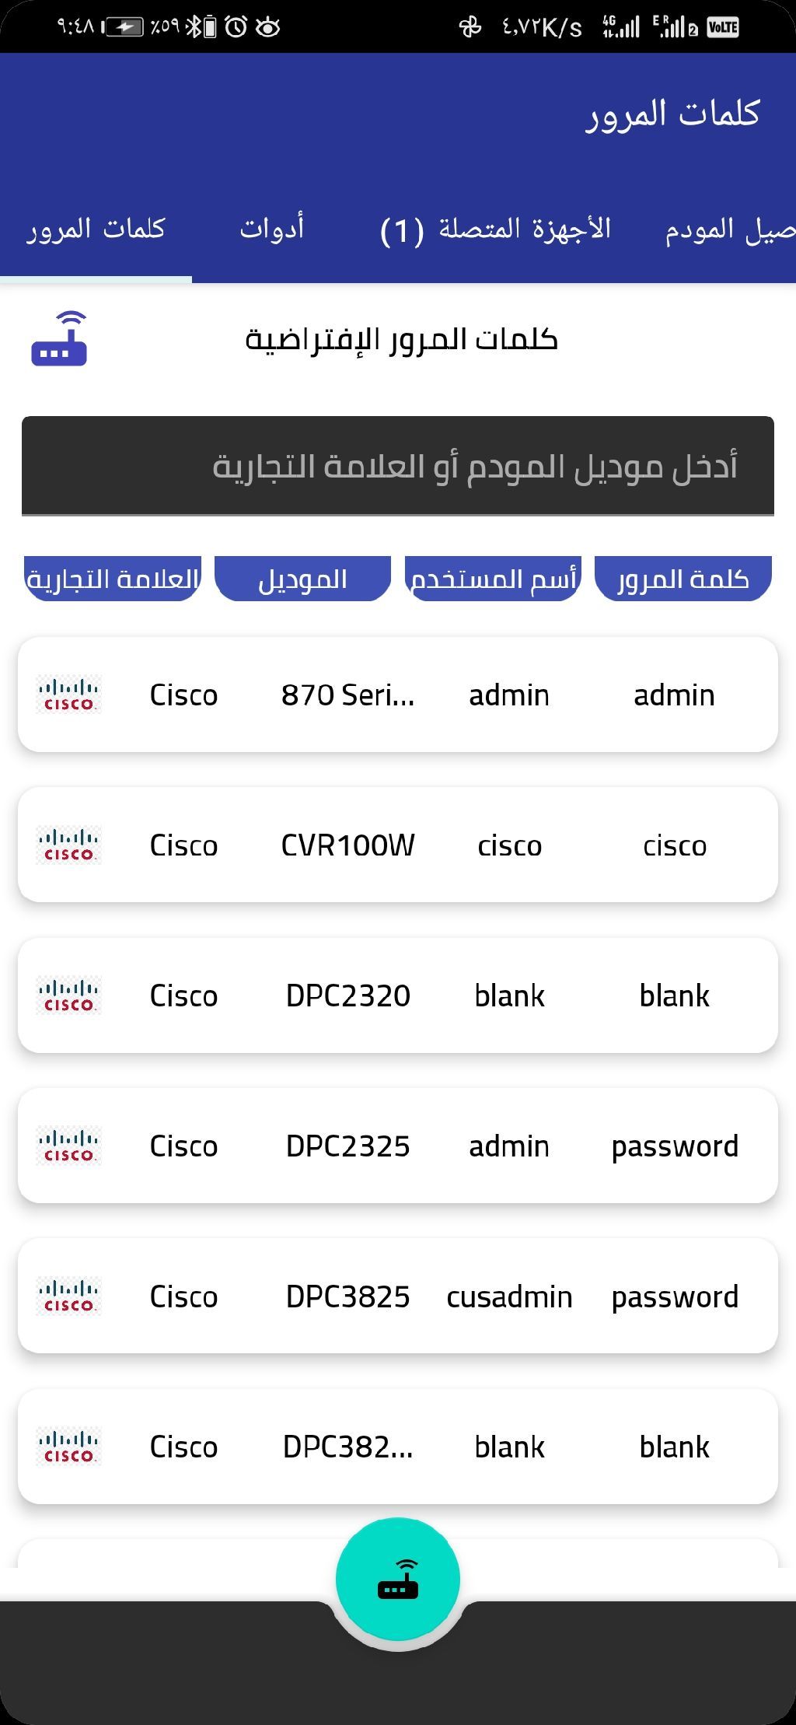Tap the الموديل column header
The width and height of the screenshot is (796, 1725).
(302, 579)
